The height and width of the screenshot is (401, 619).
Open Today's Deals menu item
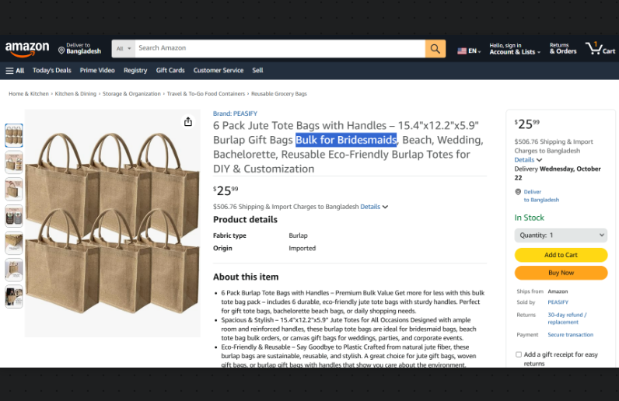pos(52,70)
